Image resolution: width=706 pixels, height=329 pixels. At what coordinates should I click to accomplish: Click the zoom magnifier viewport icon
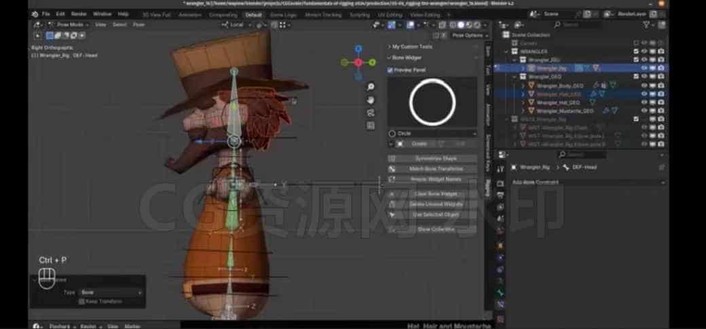(x=371, y=87)
